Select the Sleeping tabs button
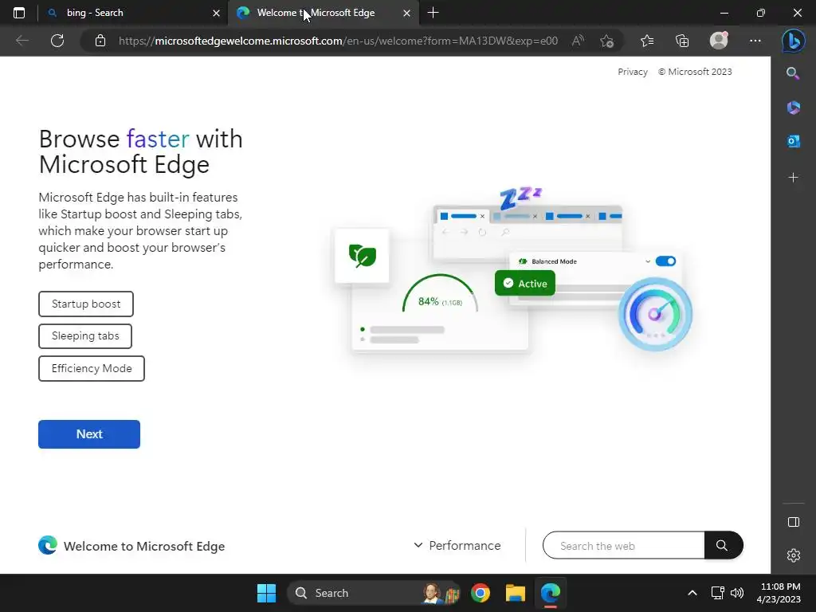The image size is (816, 612). pyautogui.click(x=85, y=336)
